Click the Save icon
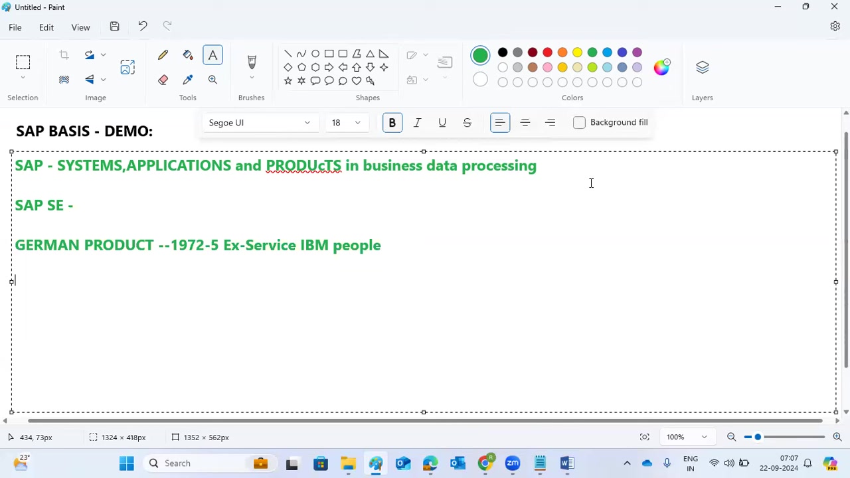 tap(114, 27)
